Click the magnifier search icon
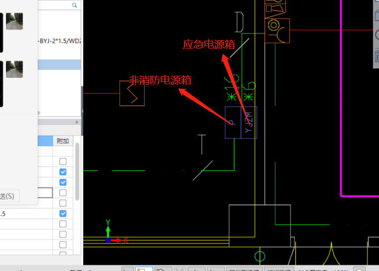Screen dimensions: 379x271 coord(74,5)
